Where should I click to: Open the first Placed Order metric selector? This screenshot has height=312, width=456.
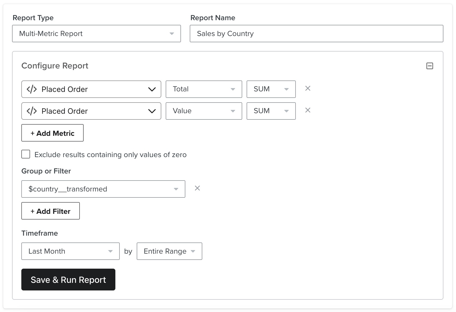91,89
